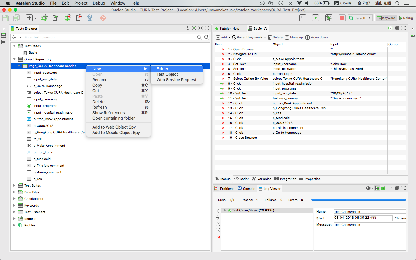Image resolution: width=416 pixels, height=260 pixels.
Task: Toggle the log scroll lock icon
Action: pos(383,188)
